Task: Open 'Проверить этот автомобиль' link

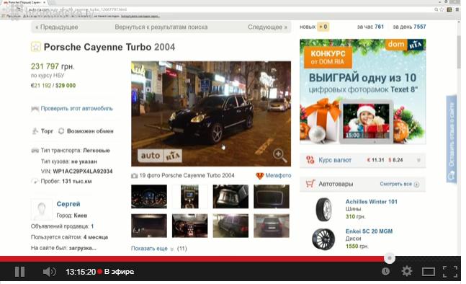Action: point(76,109)
